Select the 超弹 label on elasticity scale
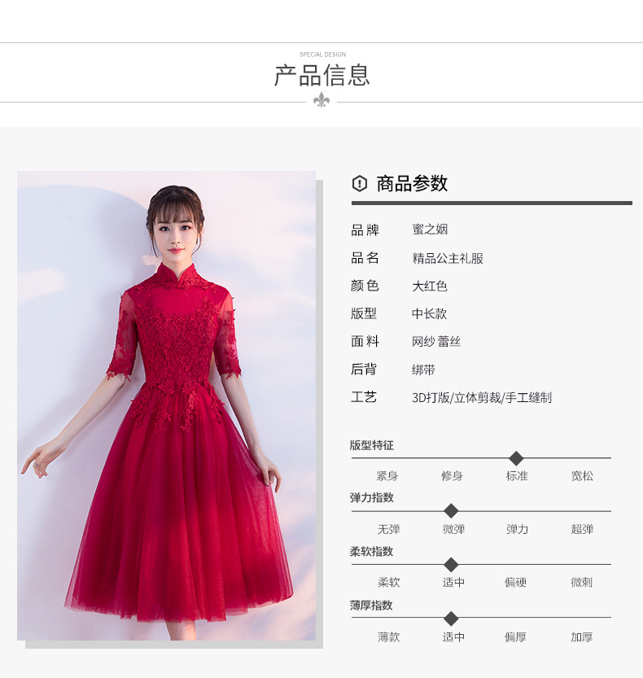Screen dimensions: 643x678 [582, 529]
